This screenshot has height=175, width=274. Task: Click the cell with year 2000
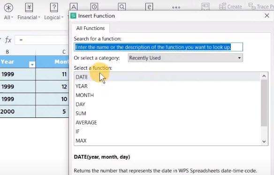[x=17, y=111]
